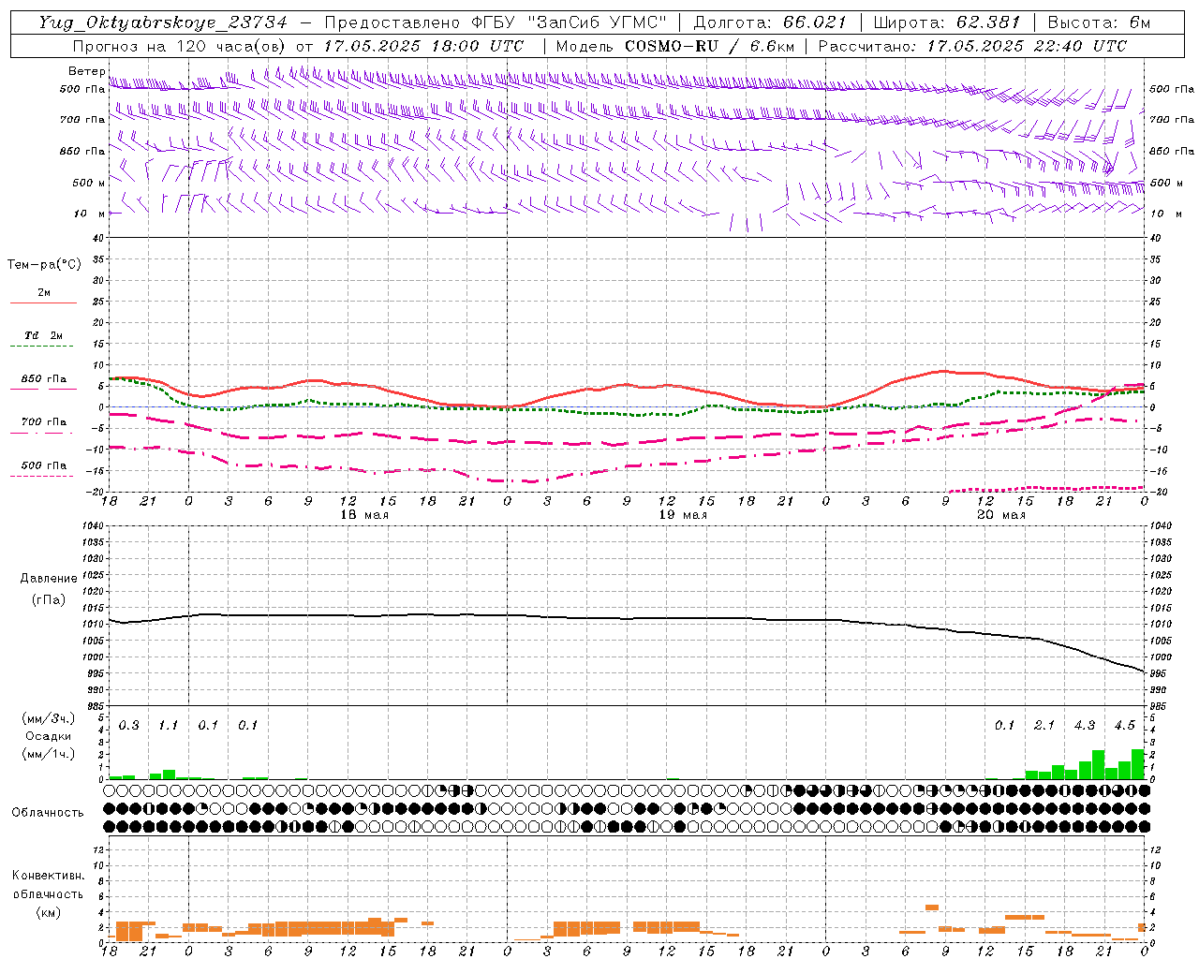The height and width of the screenshot is (959, 1199).
Task: Click the 19 мая date label
Action: [x=683, y=515]
